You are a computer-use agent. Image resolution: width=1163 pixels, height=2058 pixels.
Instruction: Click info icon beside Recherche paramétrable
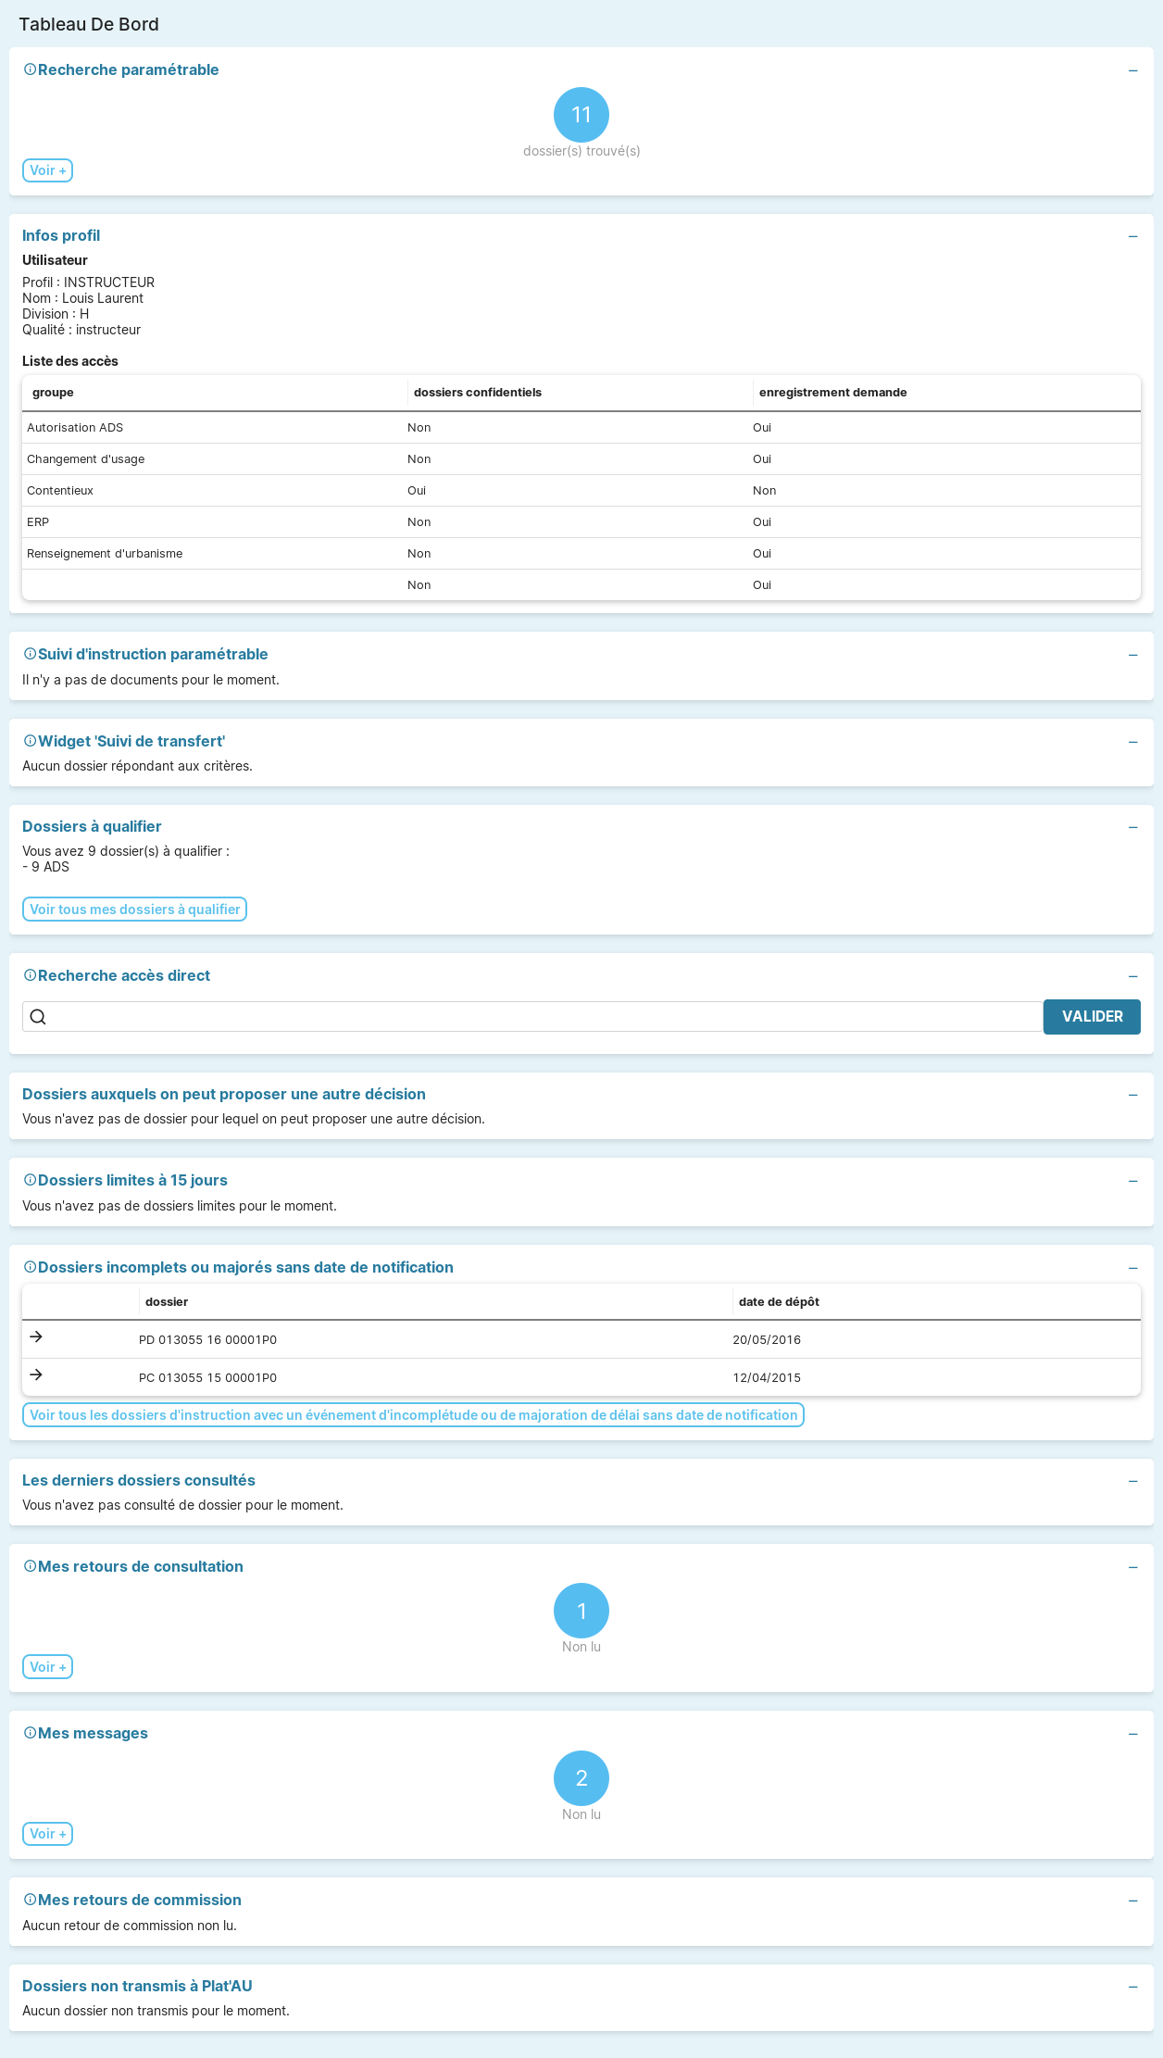point(30,69)
